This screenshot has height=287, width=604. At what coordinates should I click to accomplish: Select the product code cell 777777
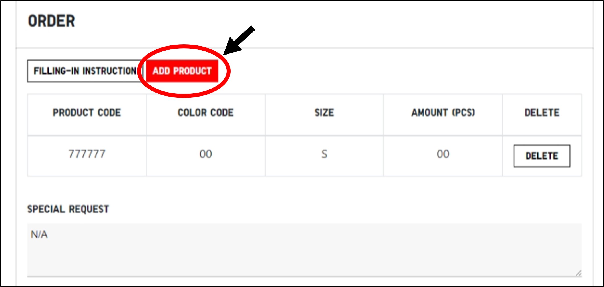tap(87, 154)
